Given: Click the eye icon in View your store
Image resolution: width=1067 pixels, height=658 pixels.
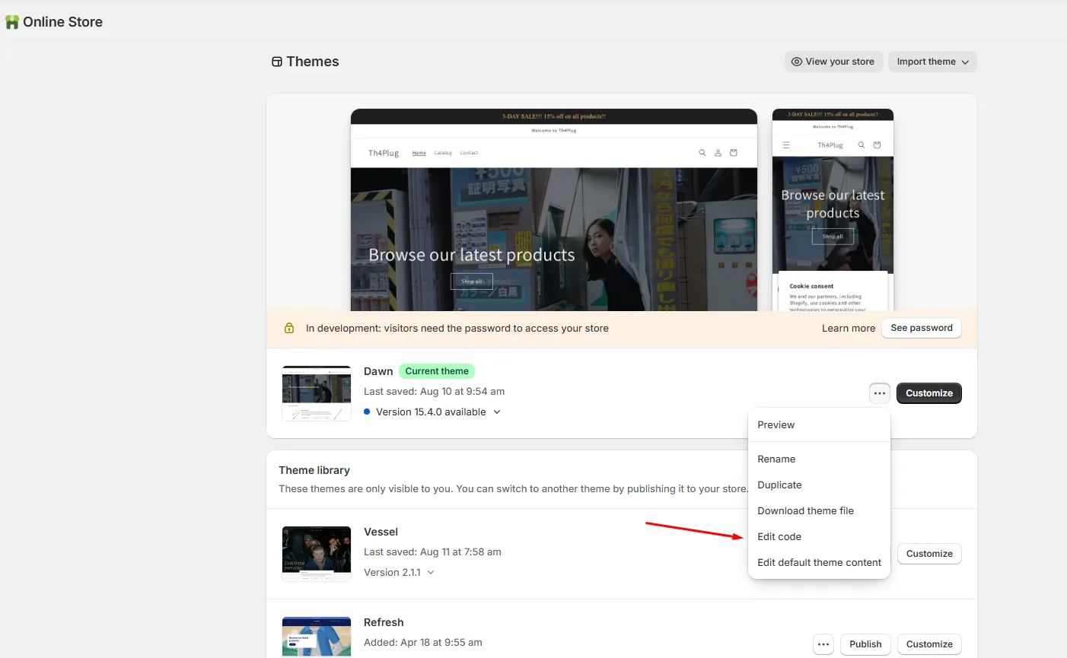Looking at the screenshot, I should (796, 62).
